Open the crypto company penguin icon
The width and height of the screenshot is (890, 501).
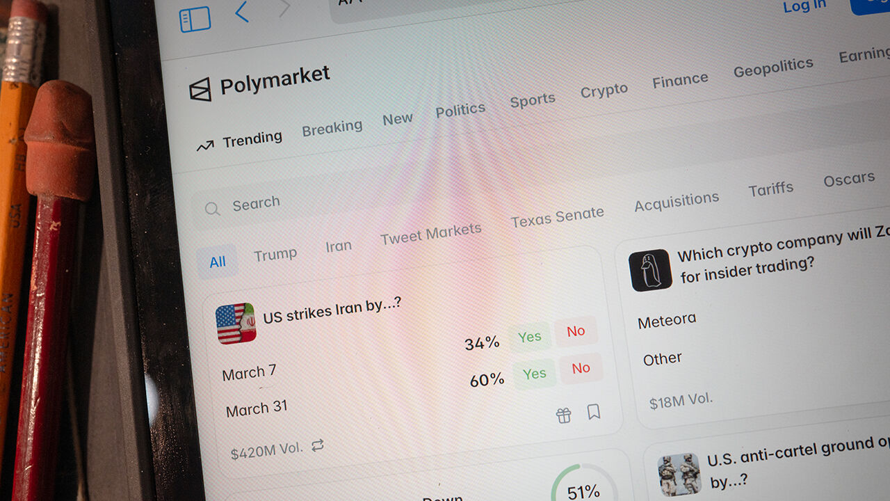click(x=650, y=270)
